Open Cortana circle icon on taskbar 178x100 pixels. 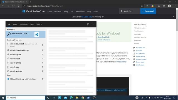(x=48, y=97)
